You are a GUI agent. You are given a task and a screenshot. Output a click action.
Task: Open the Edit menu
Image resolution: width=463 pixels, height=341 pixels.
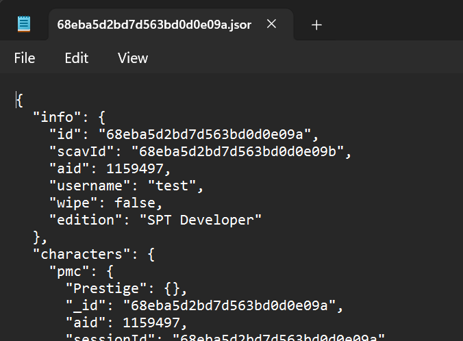pyautogui.click(x=76, y=58)
